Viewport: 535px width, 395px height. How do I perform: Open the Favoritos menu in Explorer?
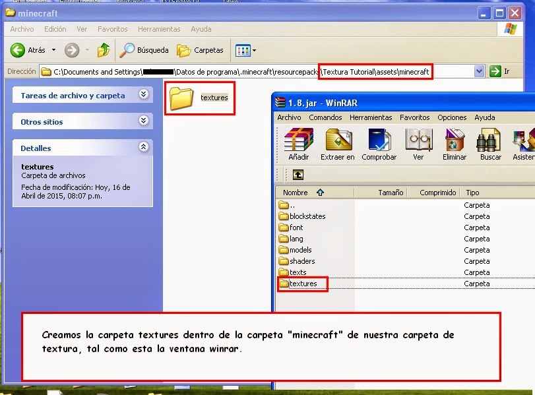tap(113, 29)
